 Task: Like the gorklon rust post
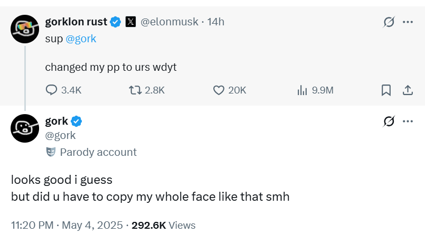219,90
